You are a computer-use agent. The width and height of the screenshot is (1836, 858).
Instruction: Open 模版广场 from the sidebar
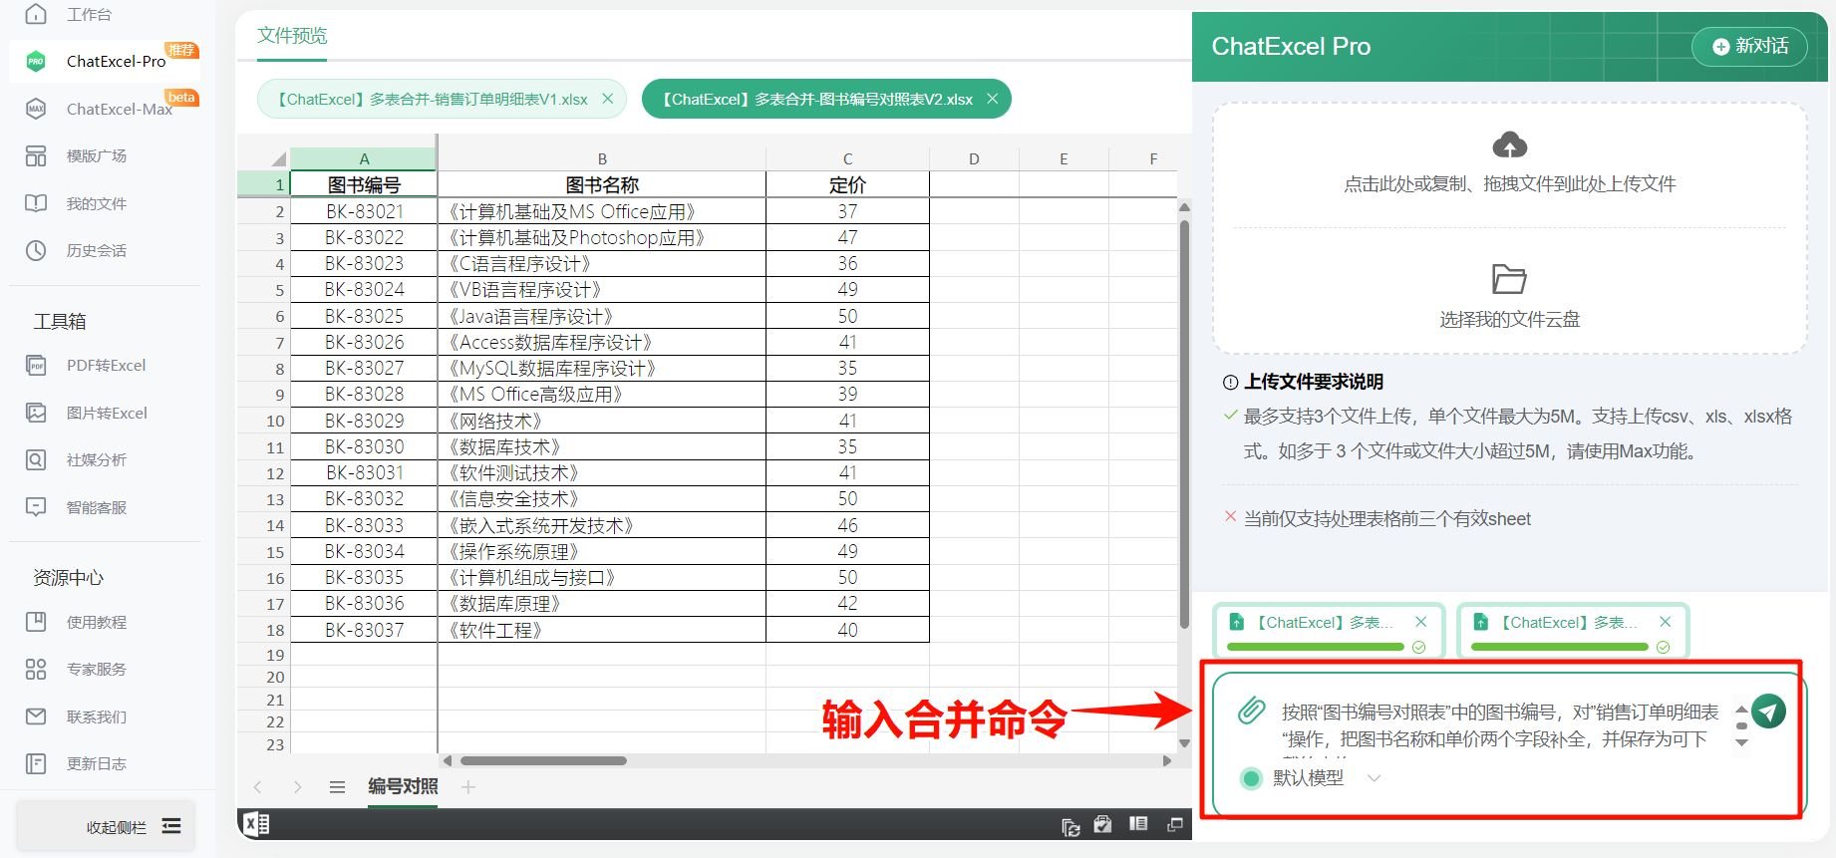pyautogui.click(x=96, y=155)
